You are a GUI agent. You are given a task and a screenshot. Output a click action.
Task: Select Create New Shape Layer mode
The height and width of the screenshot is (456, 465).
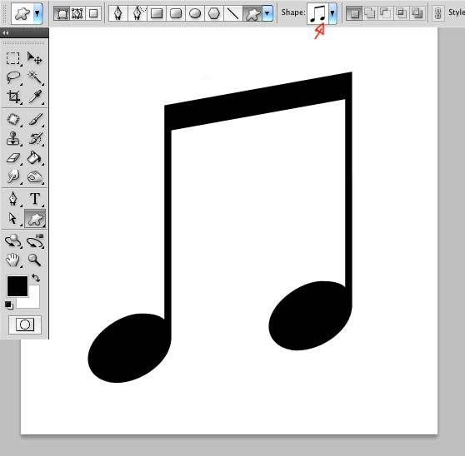pos(354,13)
